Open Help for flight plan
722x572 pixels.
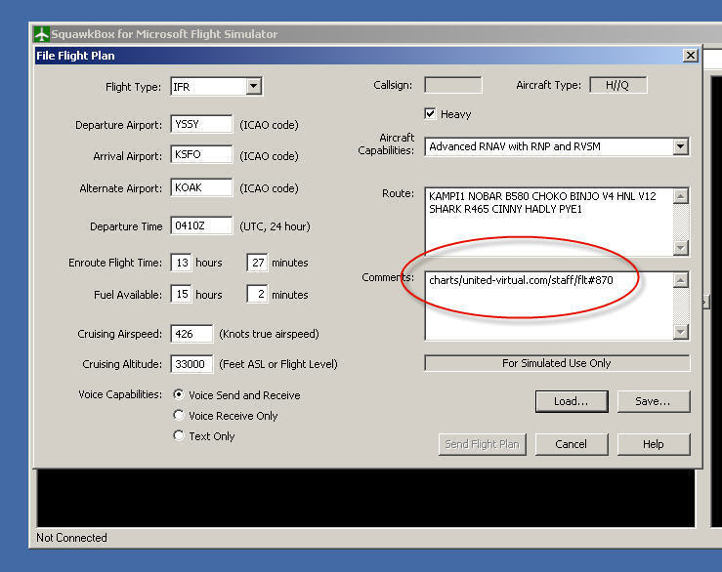click(654, 444)
